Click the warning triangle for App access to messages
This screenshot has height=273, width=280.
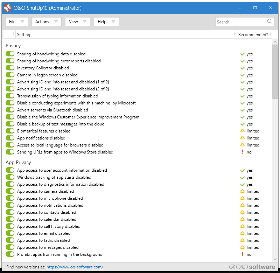coord(242,247)
